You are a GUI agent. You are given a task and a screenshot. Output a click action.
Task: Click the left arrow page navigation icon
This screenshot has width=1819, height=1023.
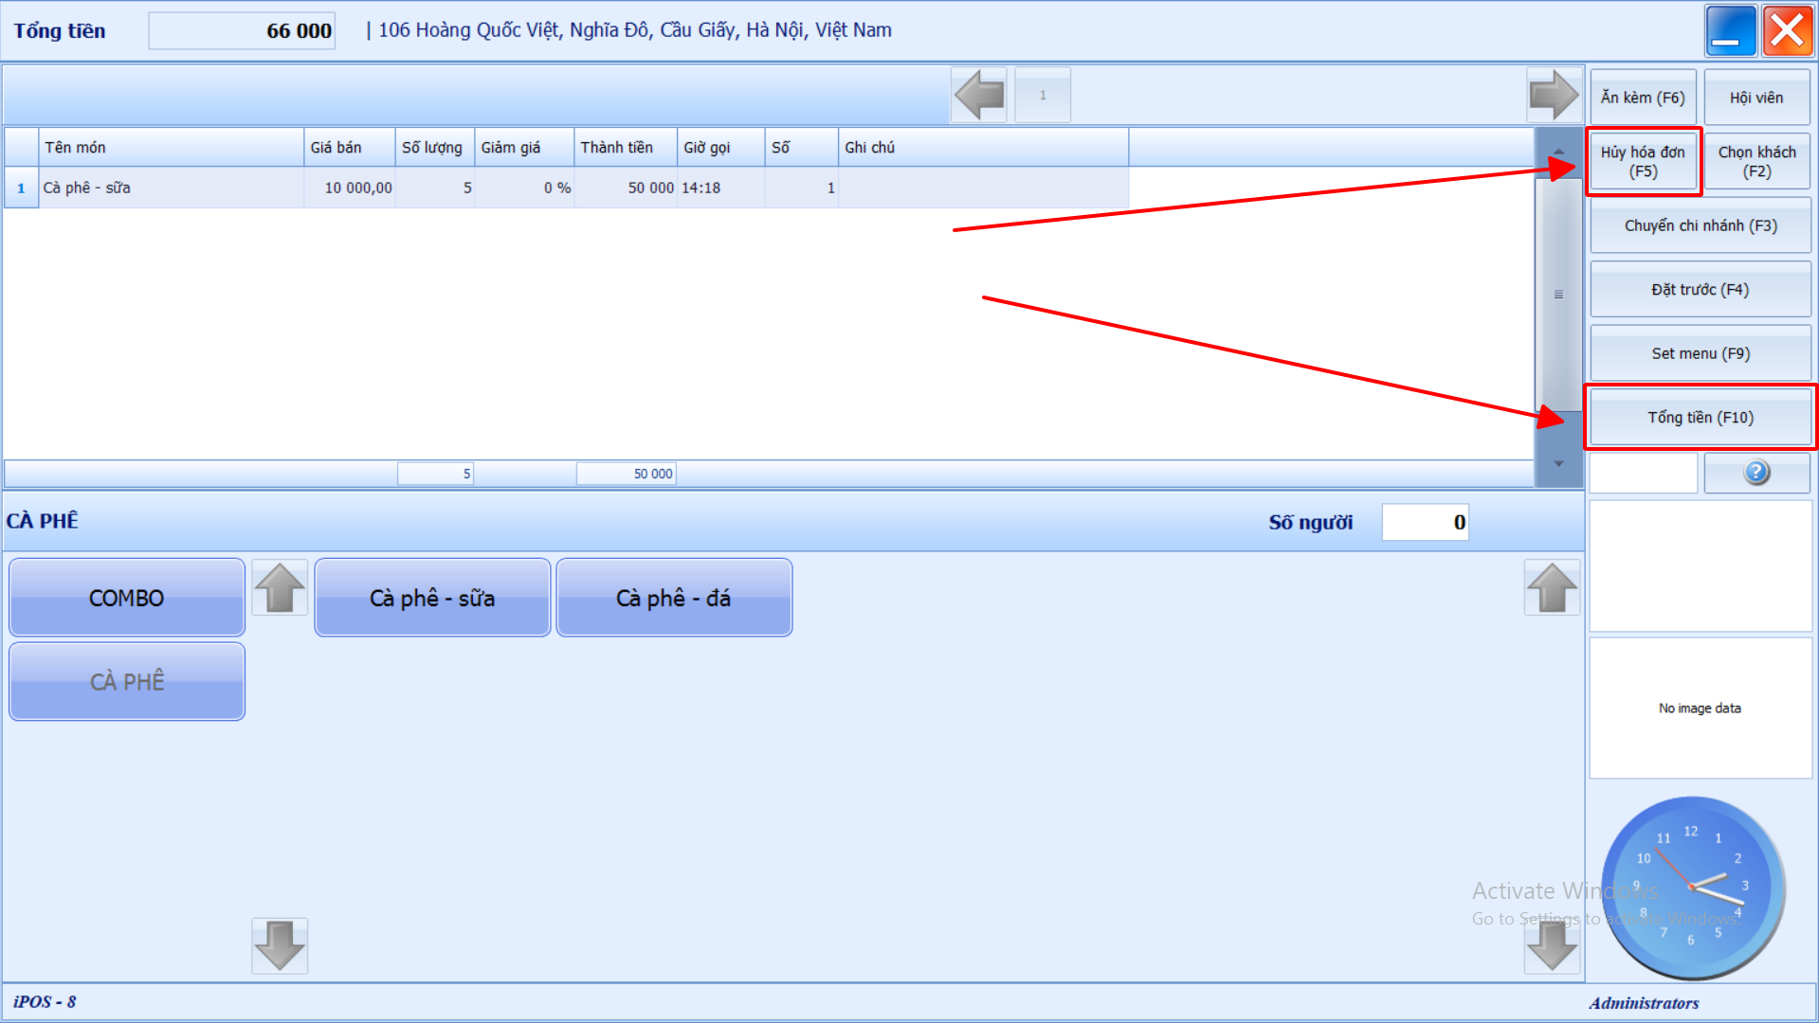pyautogui.click(x=979, y=96)
